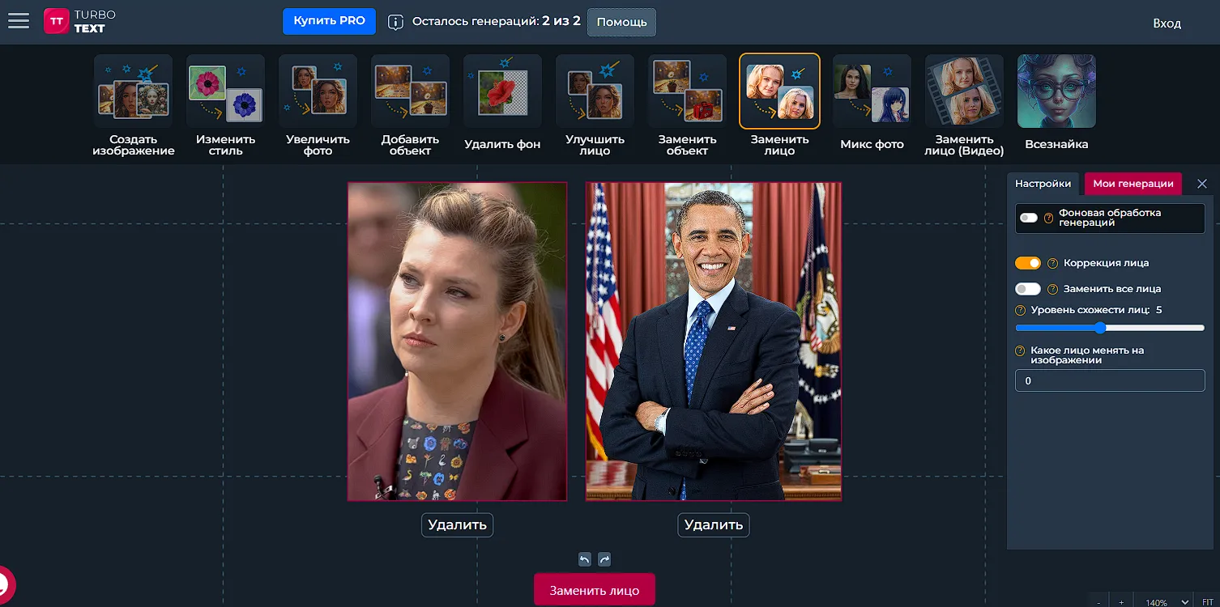Open the hamburger menu

[x=18, y=21]
